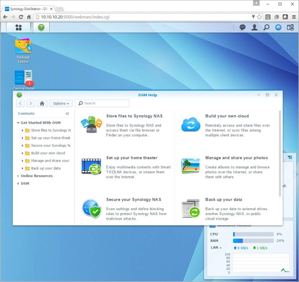Screen dimensions: 299x282
Task: Open the user Options person icon
Action: [254, 27]
